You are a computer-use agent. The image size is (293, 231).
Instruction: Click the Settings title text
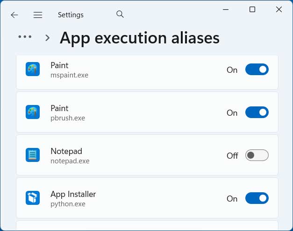(x=71, y=15)
